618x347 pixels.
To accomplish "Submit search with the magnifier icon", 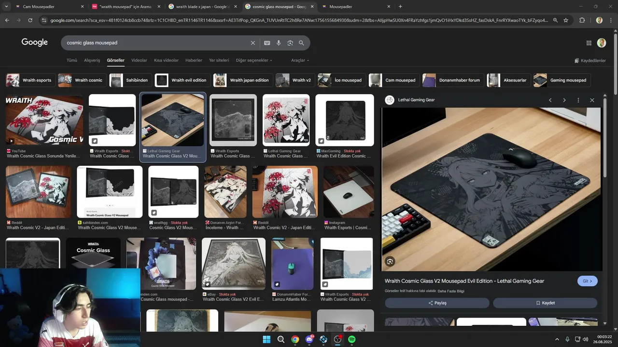I will pyautogui.click(x=301, y=43).
